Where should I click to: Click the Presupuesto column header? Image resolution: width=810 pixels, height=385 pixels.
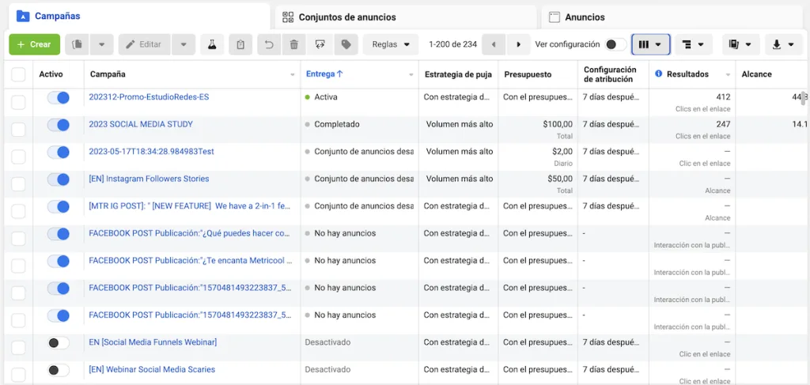(528, 74)
